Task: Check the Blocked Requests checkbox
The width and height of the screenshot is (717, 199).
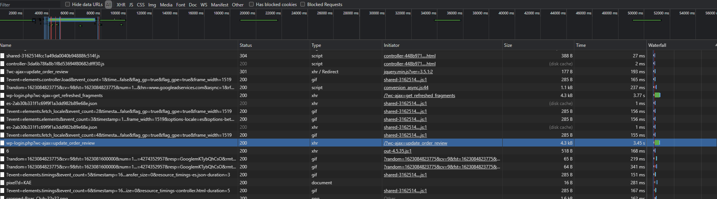Action: click(303, 4)
